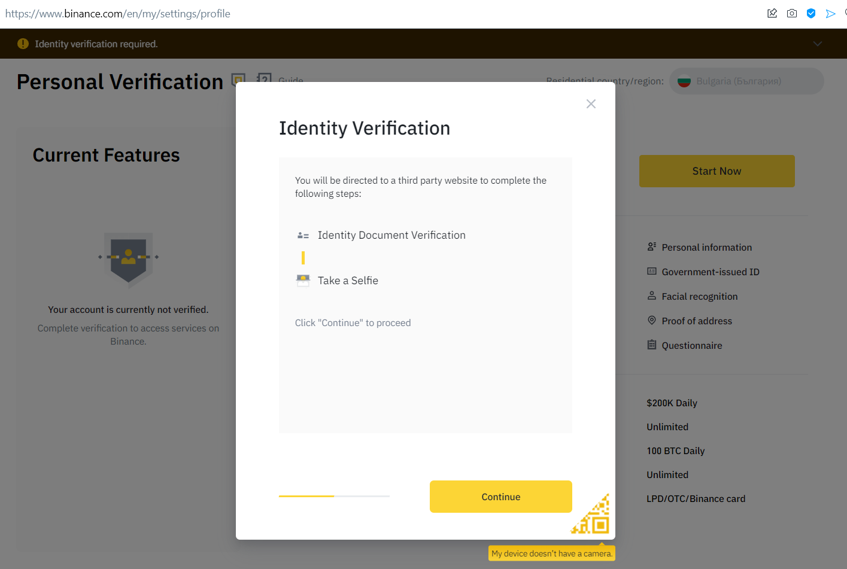Click the send arrow icon in browser bar
The height and width of the screenshot is (569, 847).
830,13
